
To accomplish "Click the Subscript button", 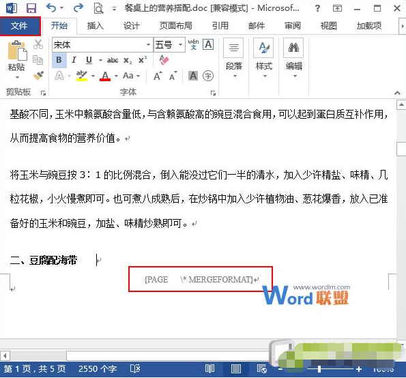I will click(128, 60).
